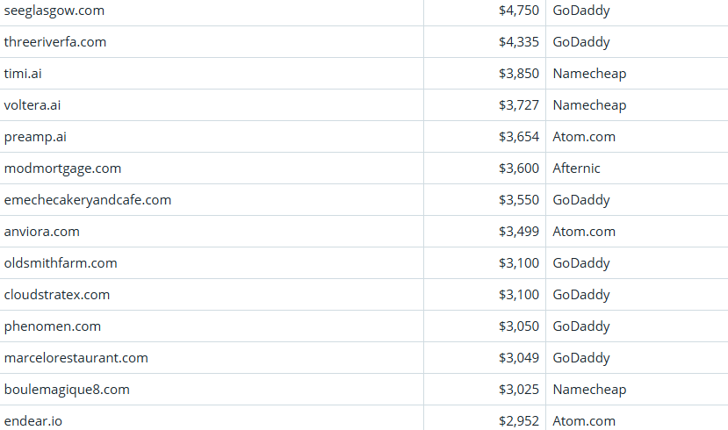This screenshot has height=430, width=728.
Task: Click the boulemagique8.com domain name
Action: click(67, 390)
